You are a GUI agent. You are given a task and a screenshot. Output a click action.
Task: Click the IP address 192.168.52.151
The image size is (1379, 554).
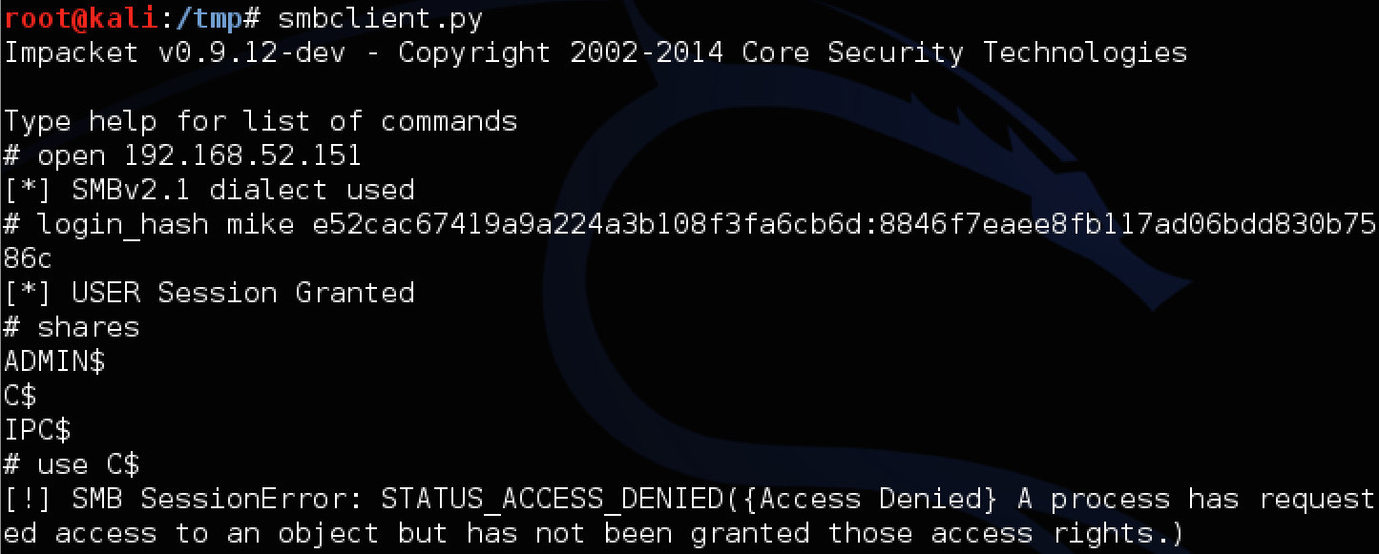tap(242, 155)
